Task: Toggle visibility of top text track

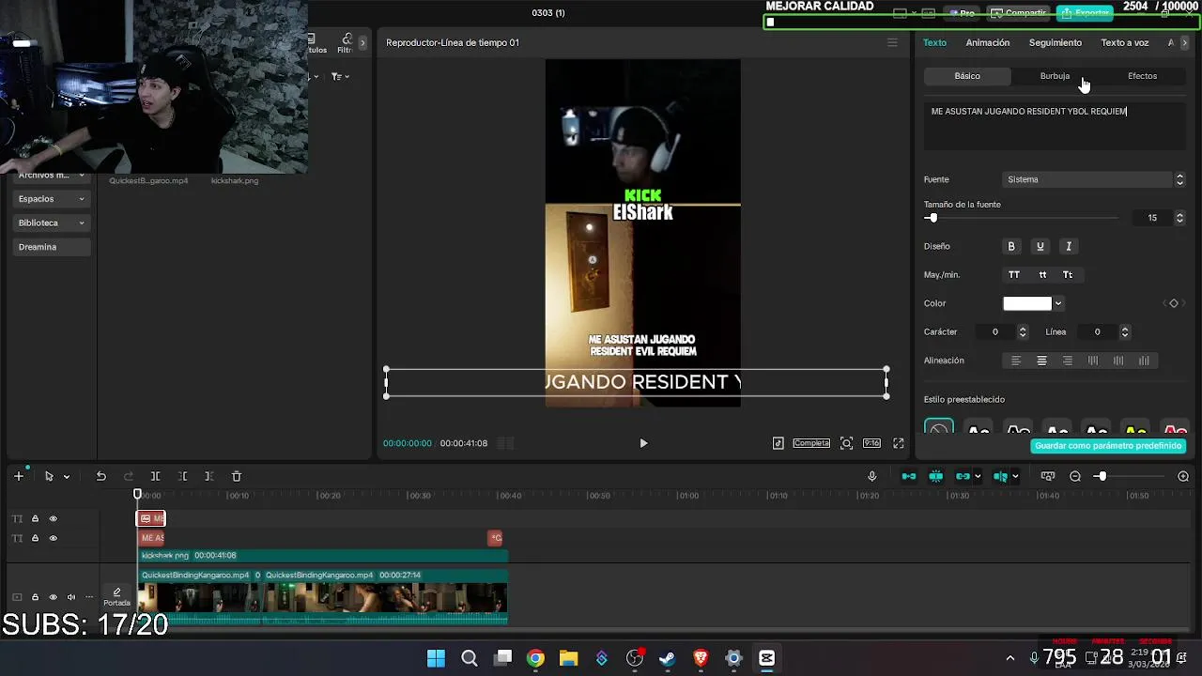Action: pyautogui.click(x=54, y=518)
